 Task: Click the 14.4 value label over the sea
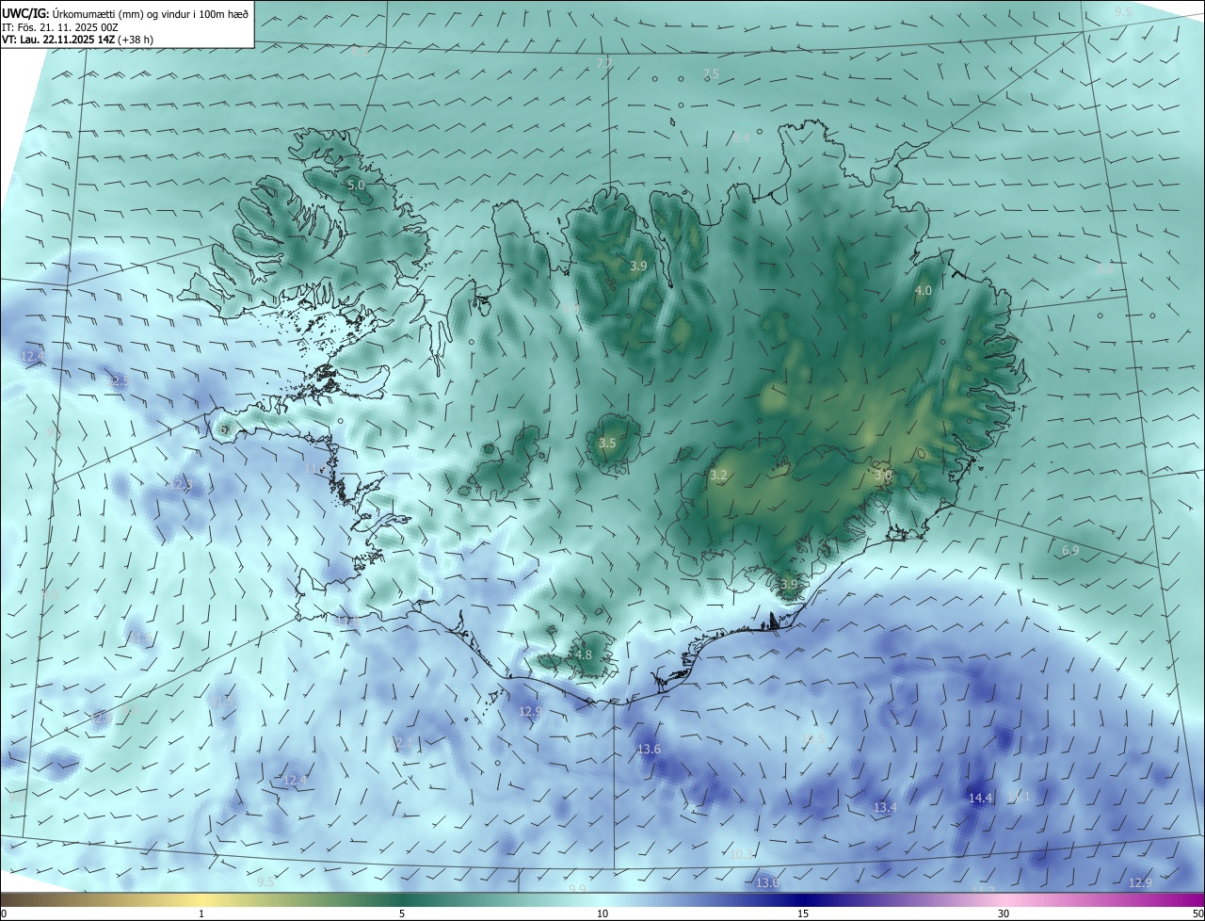(980, 798)
